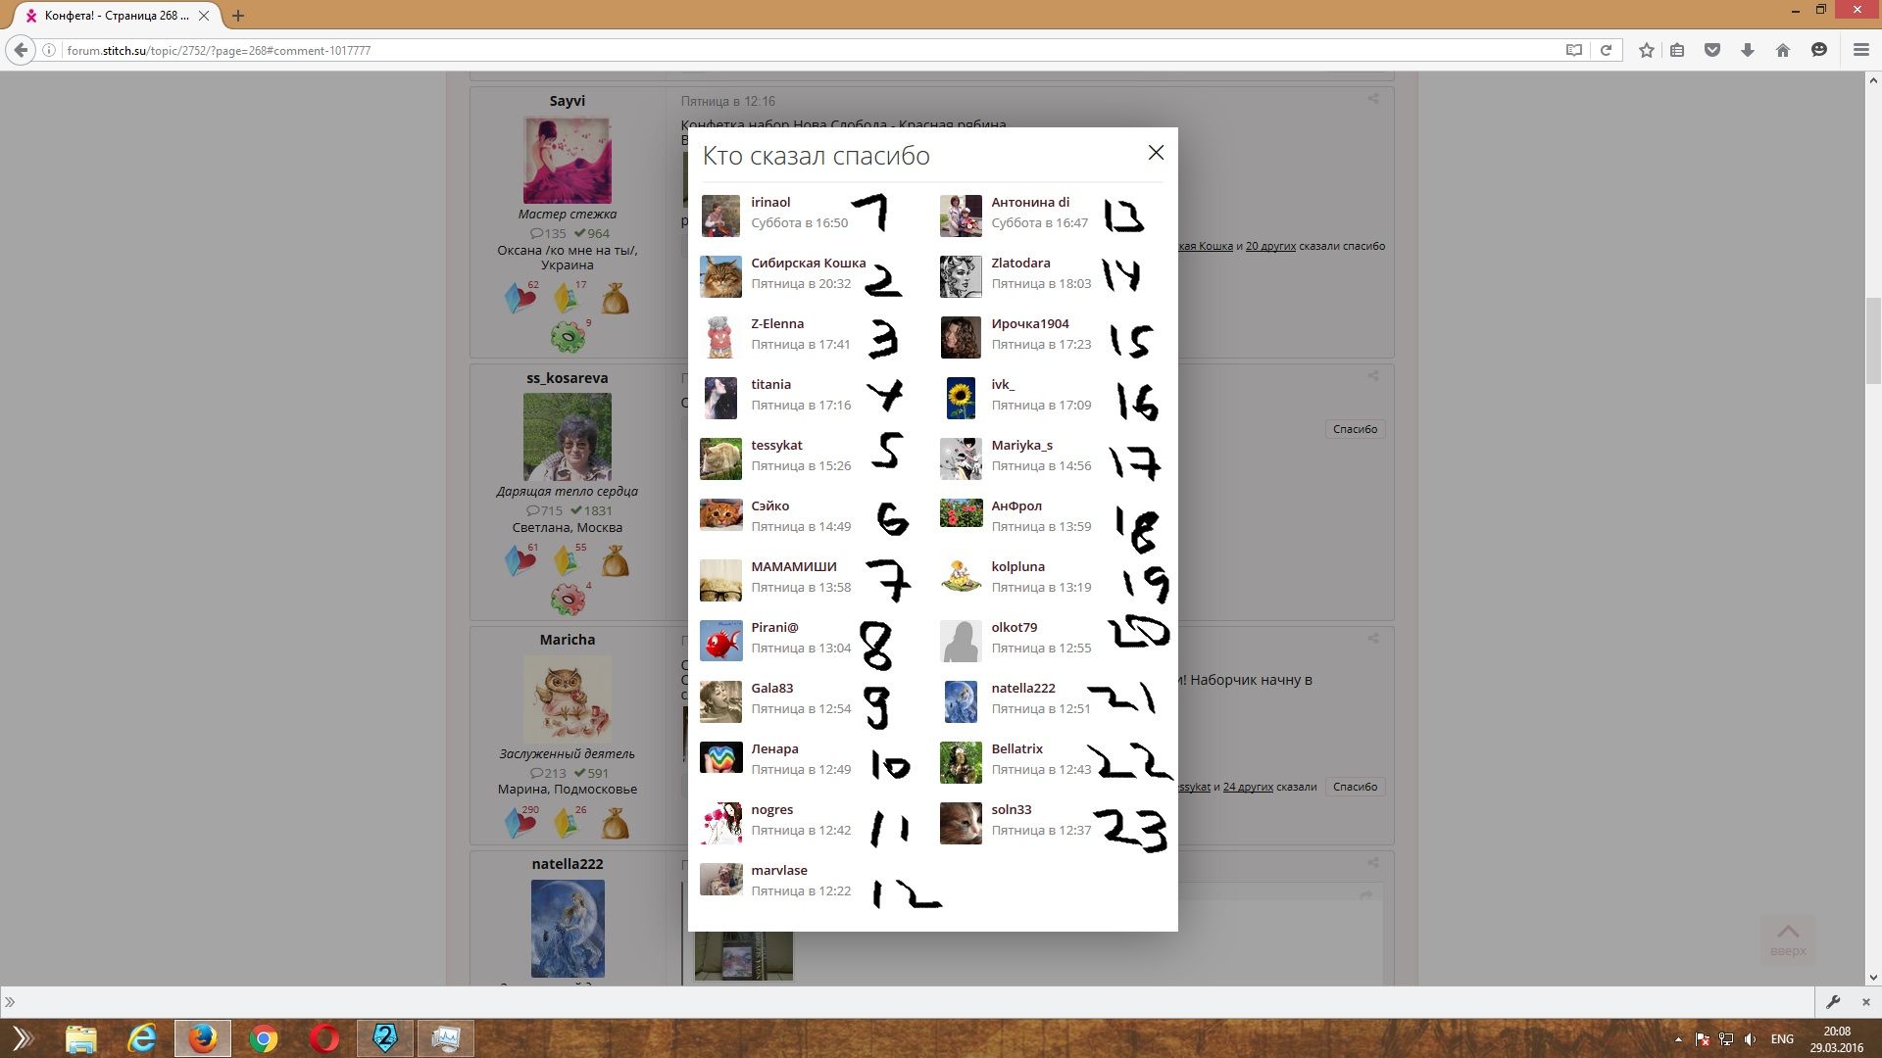Open Сибирская Кошка user link
This screenshot has width=1882, height=1058.
coord(808,263)
